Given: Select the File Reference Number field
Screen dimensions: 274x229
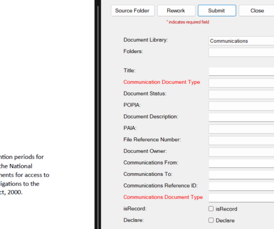Looking at the screenshot, I should 241,141.
